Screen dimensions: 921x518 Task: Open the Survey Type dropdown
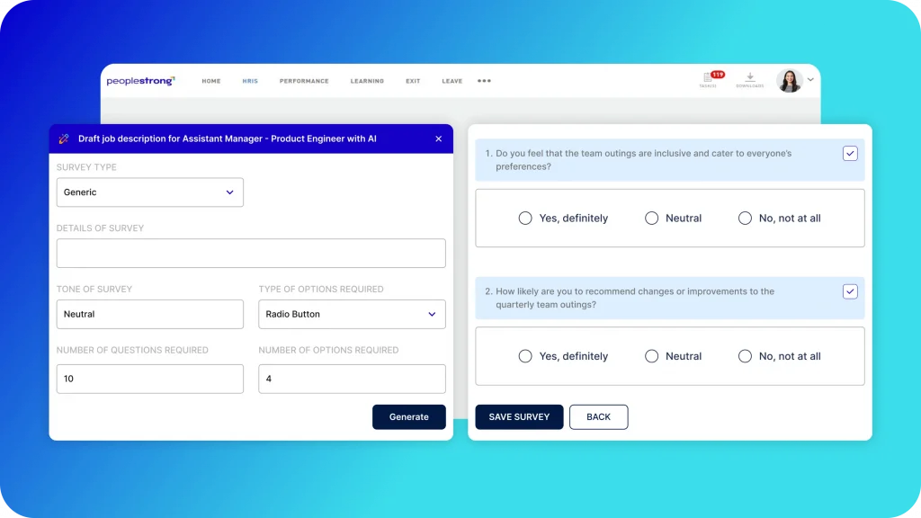150,192
